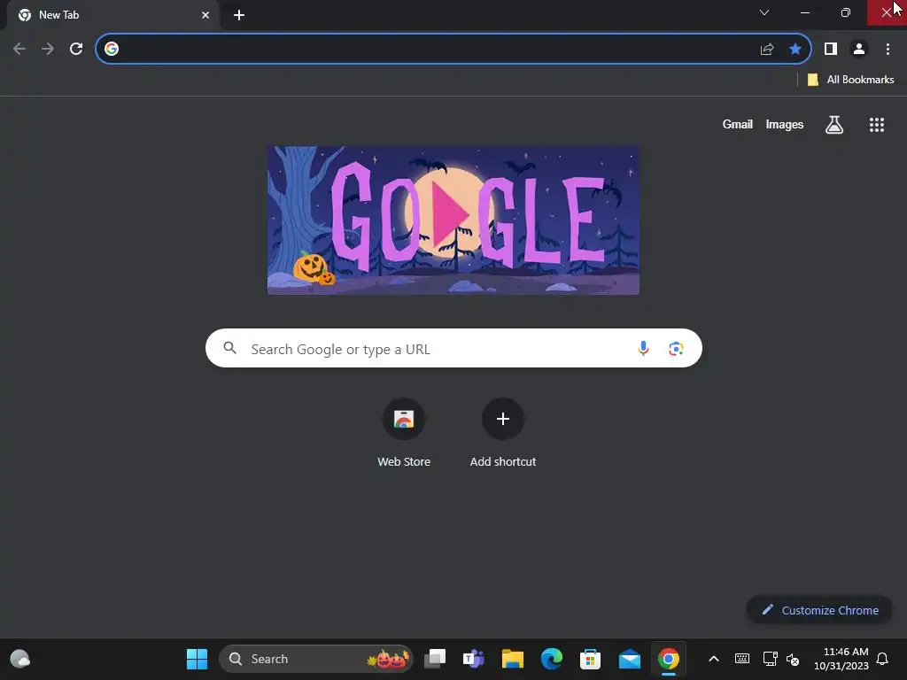Select the New Tab tab
This screenshot has width=907, height=680.
pyautogui.click(x=113, y=15)
